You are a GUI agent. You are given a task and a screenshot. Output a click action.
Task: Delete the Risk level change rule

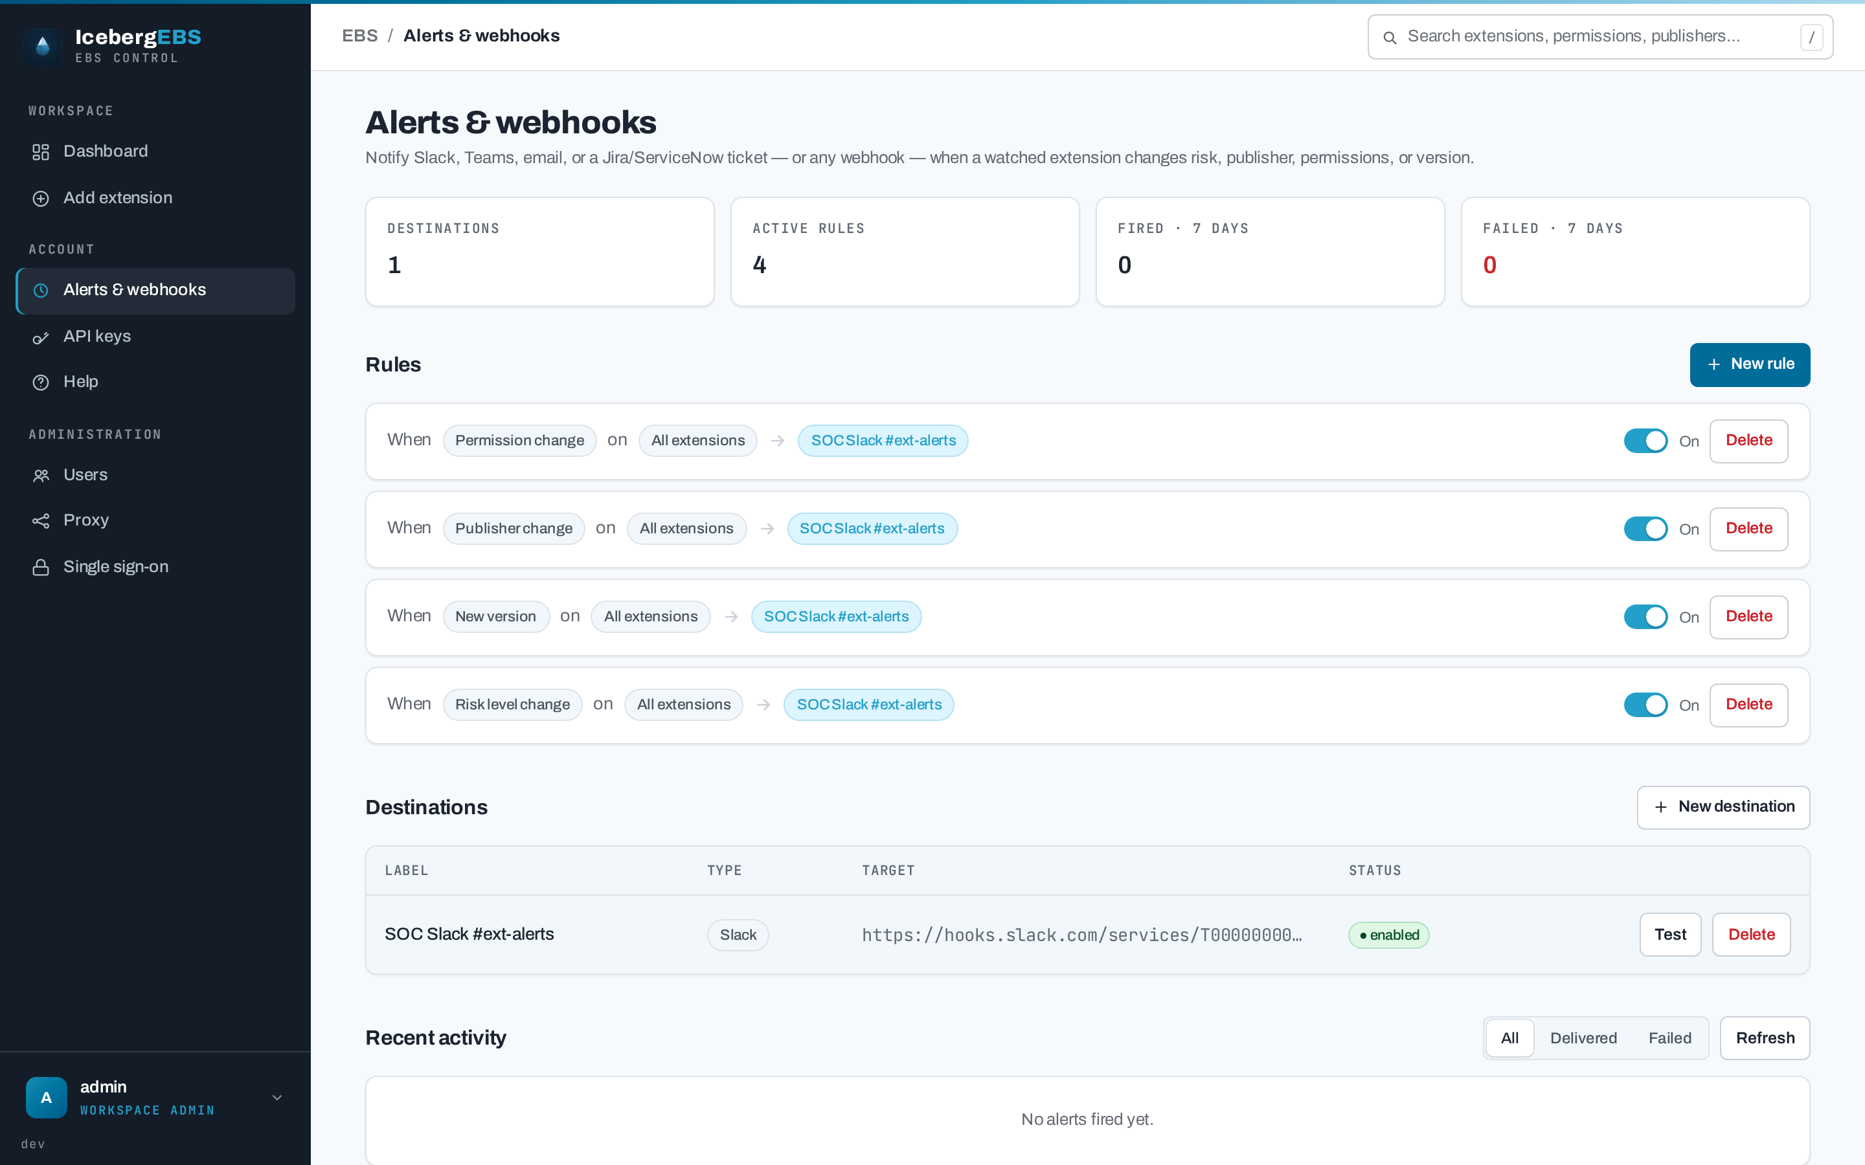[1748, 704]
